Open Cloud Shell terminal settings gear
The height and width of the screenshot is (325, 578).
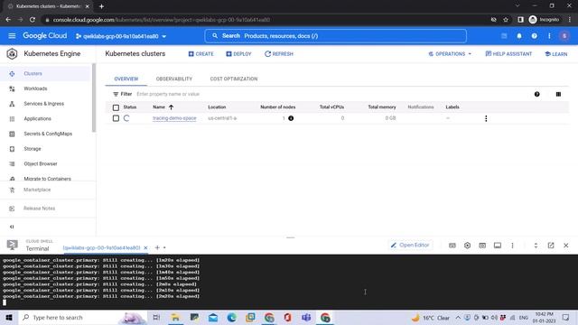468,246
